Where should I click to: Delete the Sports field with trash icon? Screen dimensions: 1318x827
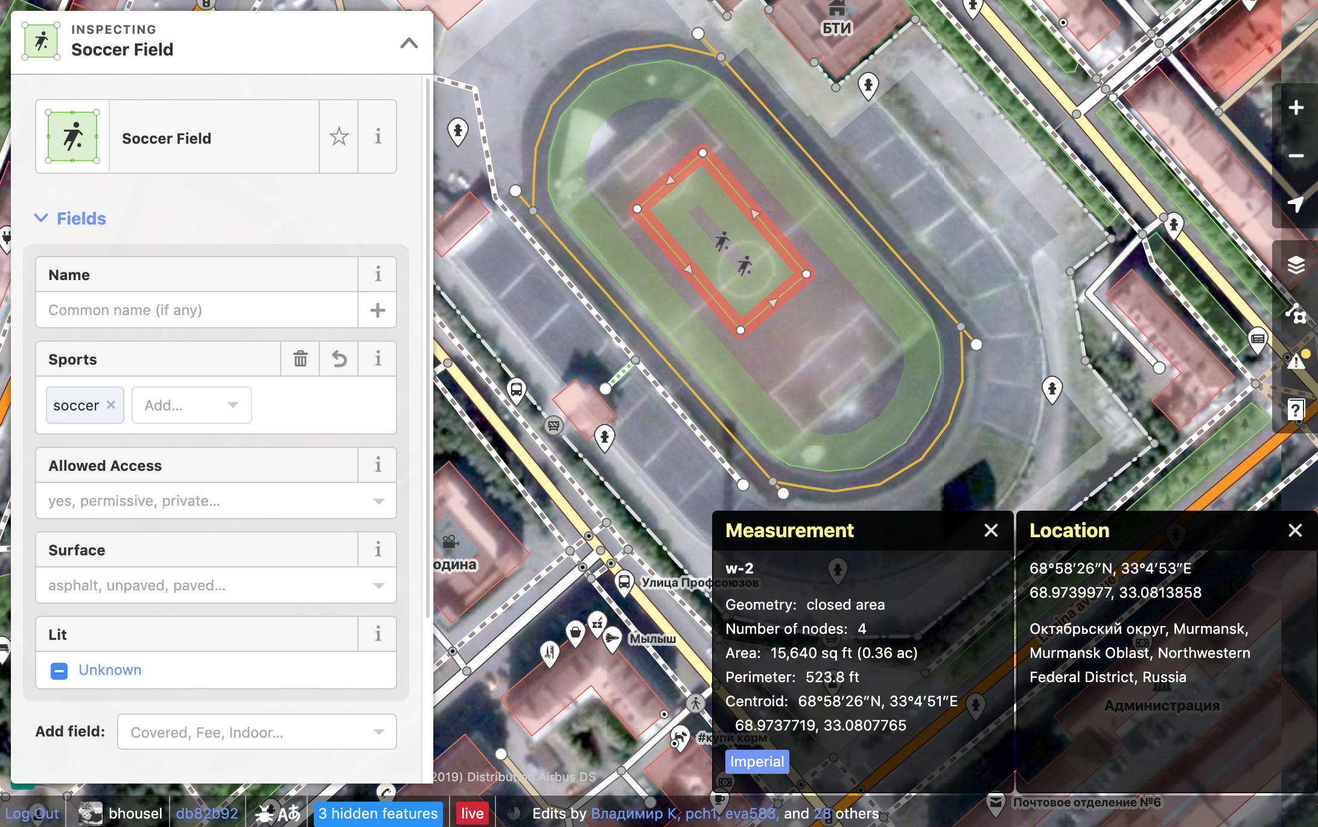pos(300,359)
